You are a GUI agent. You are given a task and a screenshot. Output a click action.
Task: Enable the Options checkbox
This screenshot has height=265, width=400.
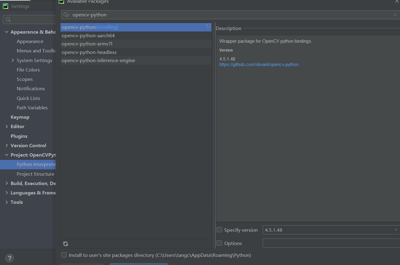click(219, 243)
